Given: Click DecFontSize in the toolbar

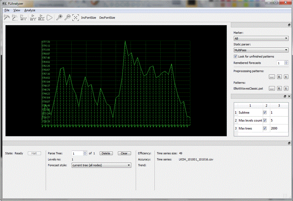Looking at the screenshot, I should point(107,18).
